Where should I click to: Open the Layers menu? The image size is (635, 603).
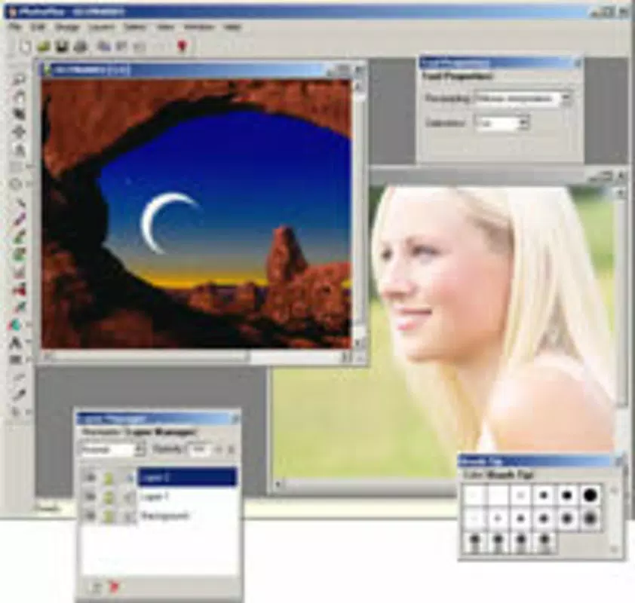(101, 27)
